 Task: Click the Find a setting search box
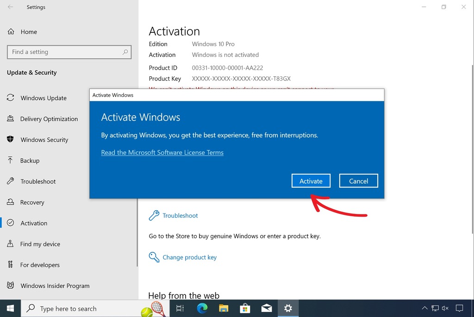pyautogui.click(x=69, y=52)
